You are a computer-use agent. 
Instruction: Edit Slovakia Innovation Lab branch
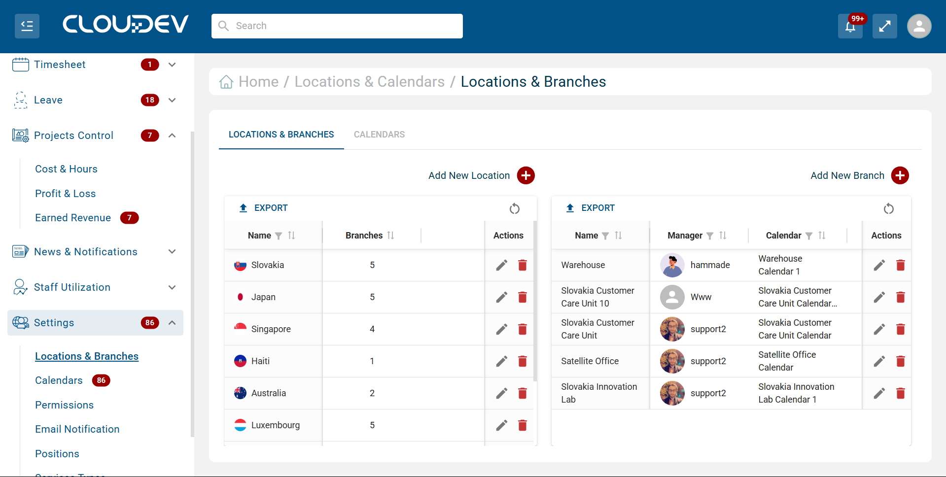pos(879,393)
